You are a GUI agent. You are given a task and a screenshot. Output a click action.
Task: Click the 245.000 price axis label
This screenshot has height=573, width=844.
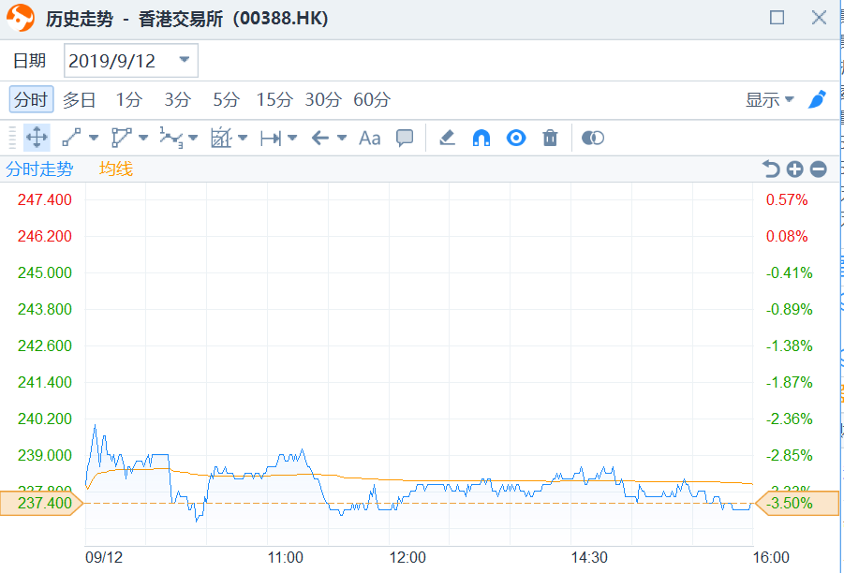click(x=45, y=272)
